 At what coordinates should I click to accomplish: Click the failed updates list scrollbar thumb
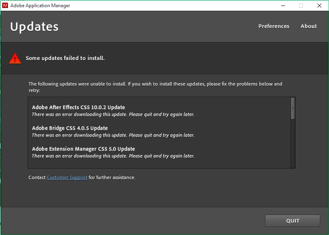coord(293,108)
